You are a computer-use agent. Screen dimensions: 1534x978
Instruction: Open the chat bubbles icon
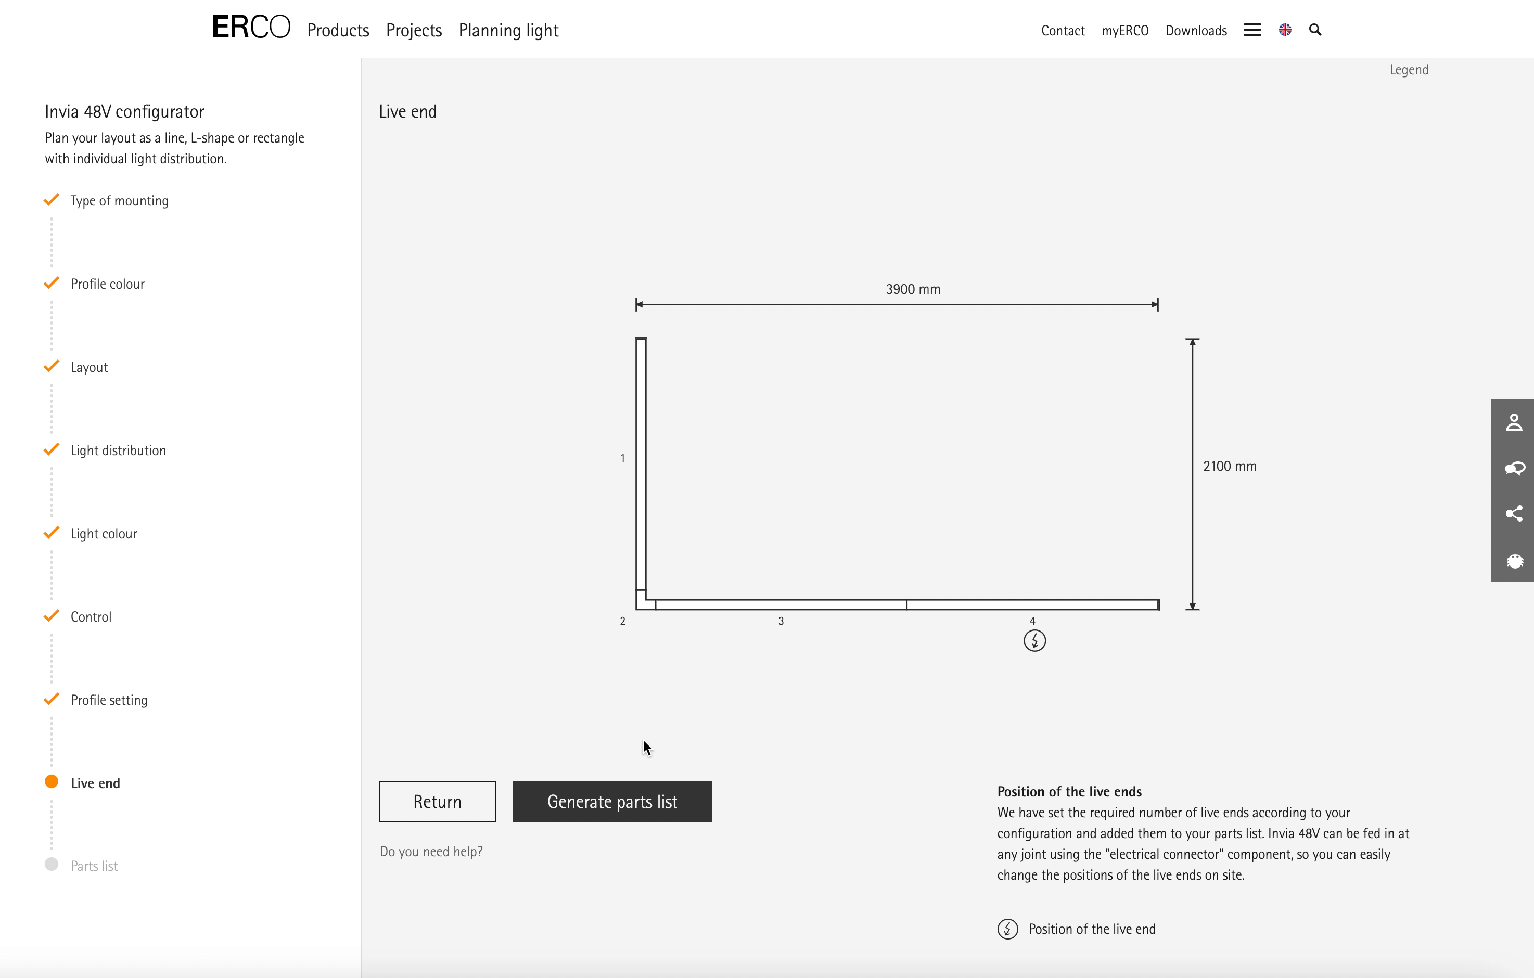click(x=1514, y=469)
